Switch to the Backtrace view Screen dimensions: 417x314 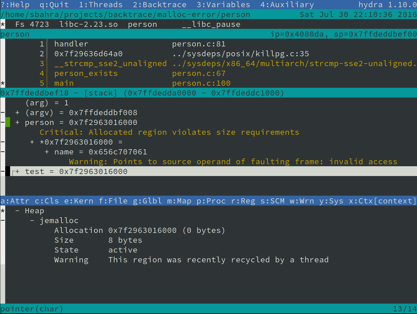(x=160, y=5)
